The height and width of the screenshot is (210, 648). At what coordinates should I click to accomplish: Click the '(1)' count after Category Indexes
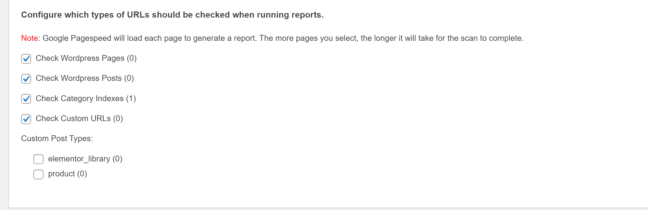point(131,98)
